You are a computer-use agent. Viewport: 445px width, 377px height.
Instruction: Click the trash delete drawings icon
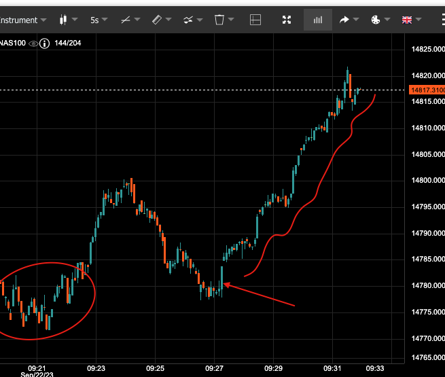click(219, 20)
